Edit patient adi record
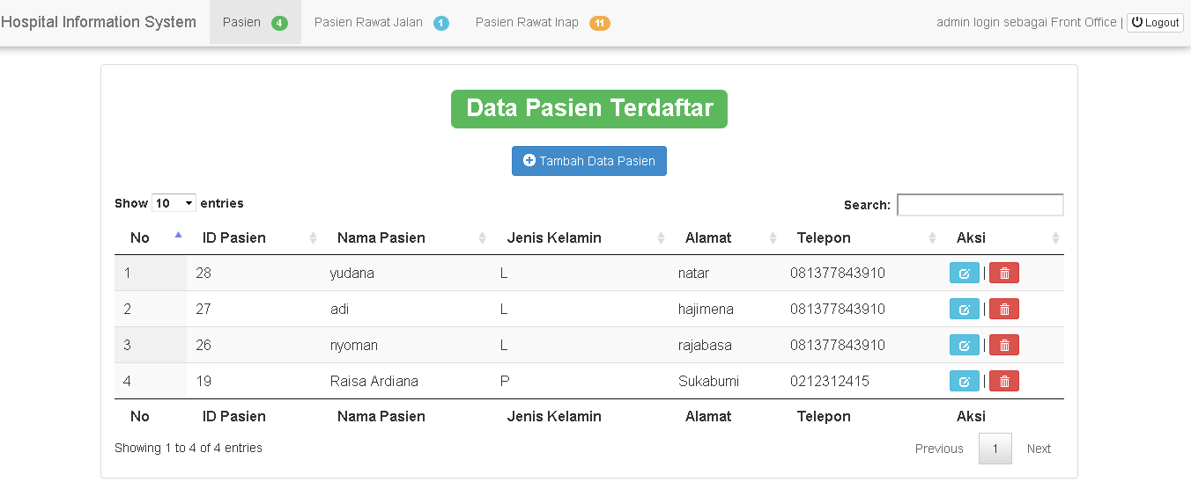Viewport: 1191px width, 482px height. (x=964, y=309)
